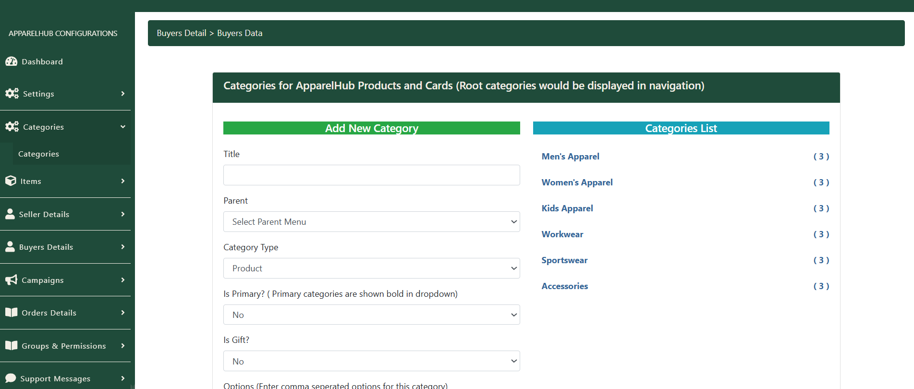Click the Categories List header

coord(681,128)
